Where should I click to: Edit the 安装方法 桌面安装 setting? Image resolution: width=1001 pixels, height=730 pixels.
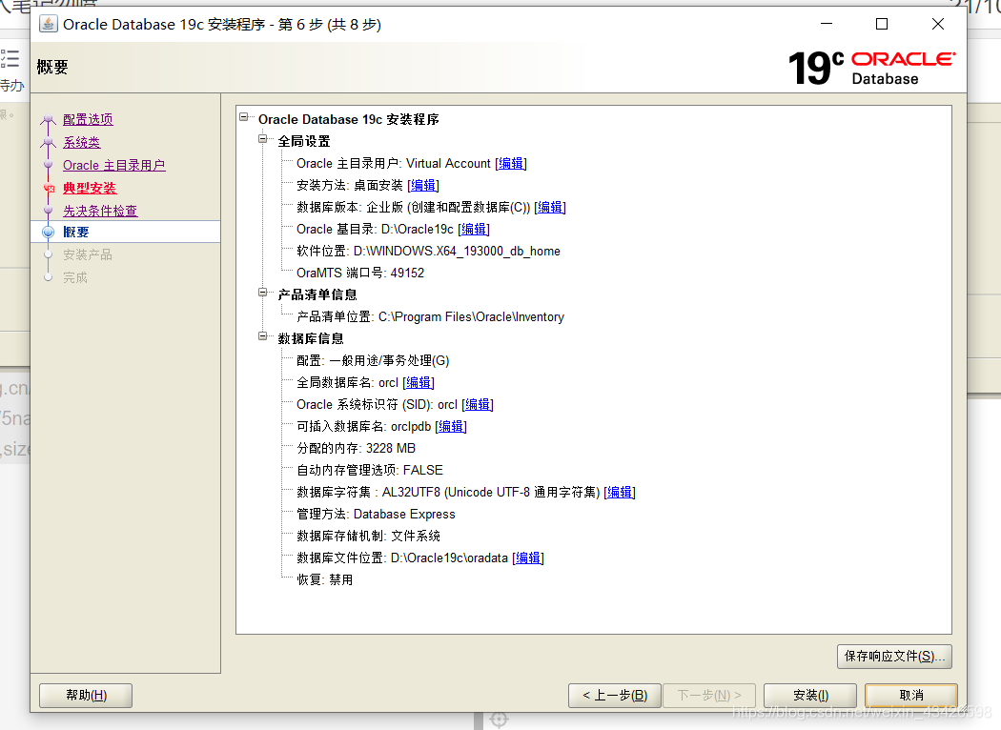pos(423,185)
